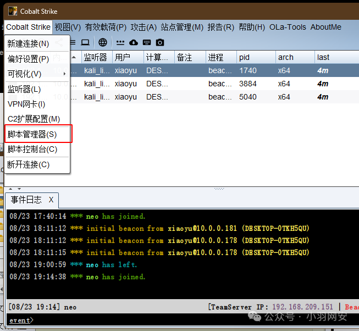The width and height of the screenshot is (359, 331).
Task: Sort by the 监听器 column header
Action: pos(97,57)
